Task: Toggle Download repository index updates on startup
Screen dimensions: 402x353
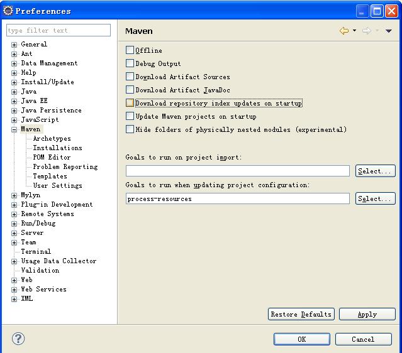Action: click(x=130, y=102)
